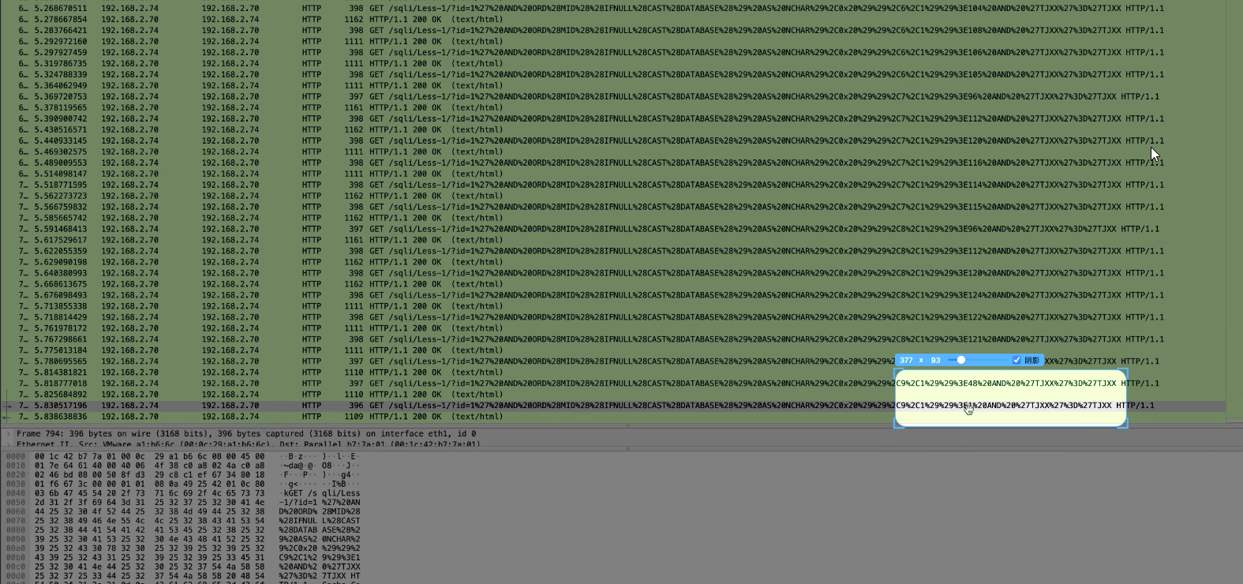The height and width of the screenshot is (584, 1243).
Task: Select packet at time 5.622055359
Action: pos(613,251)
